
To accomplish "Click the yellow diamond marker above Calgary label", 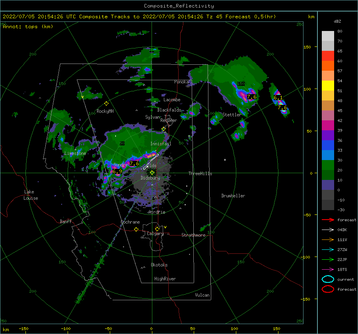I will tap(157, 229).
